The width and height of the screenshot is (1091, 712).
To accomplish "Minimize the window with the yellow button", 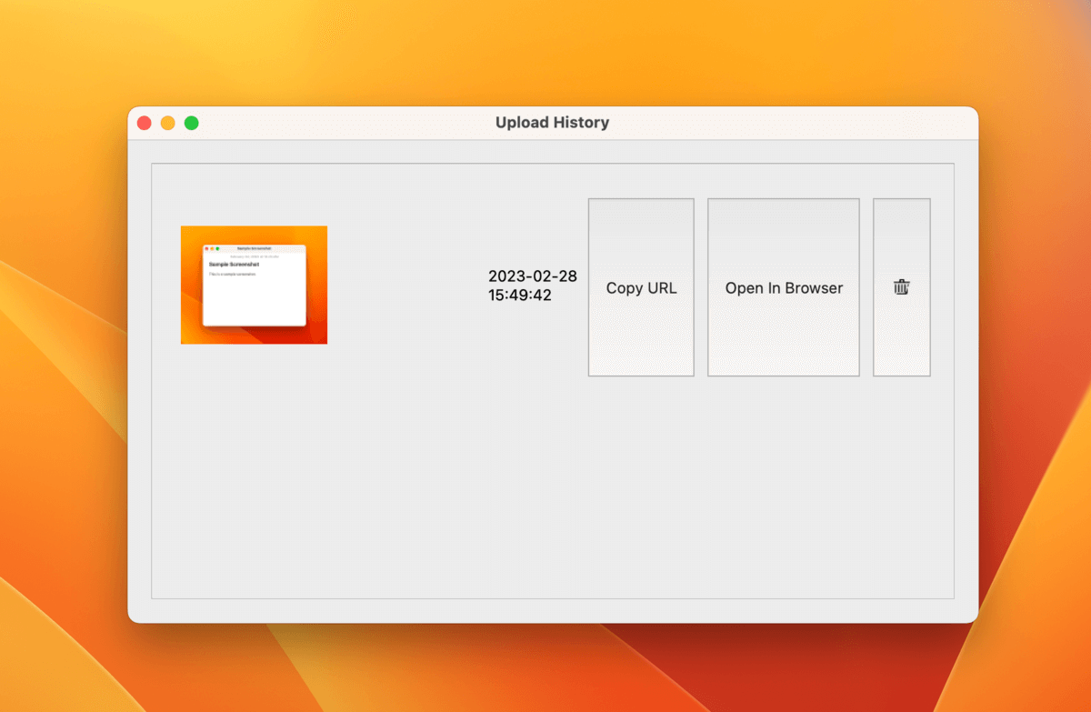I will (x=168, y=123).
